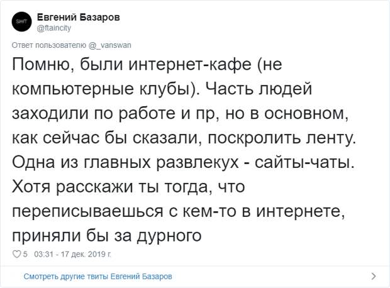The width and height of the screenshot is (390, 288).
Task: Click the black SHIT profile avatar
Action: (21, 21)
